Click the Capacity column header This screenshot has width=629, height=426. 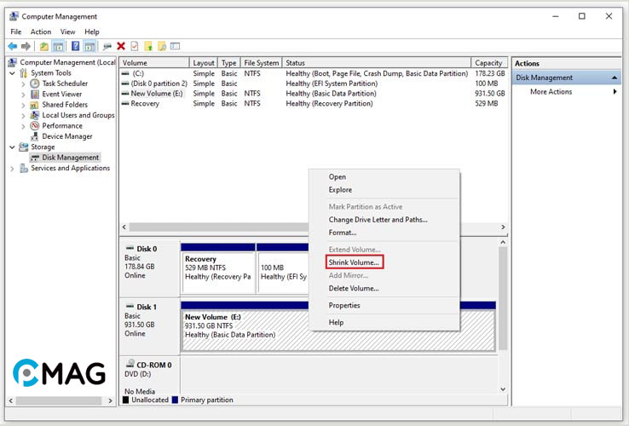(x=488, y=63)
